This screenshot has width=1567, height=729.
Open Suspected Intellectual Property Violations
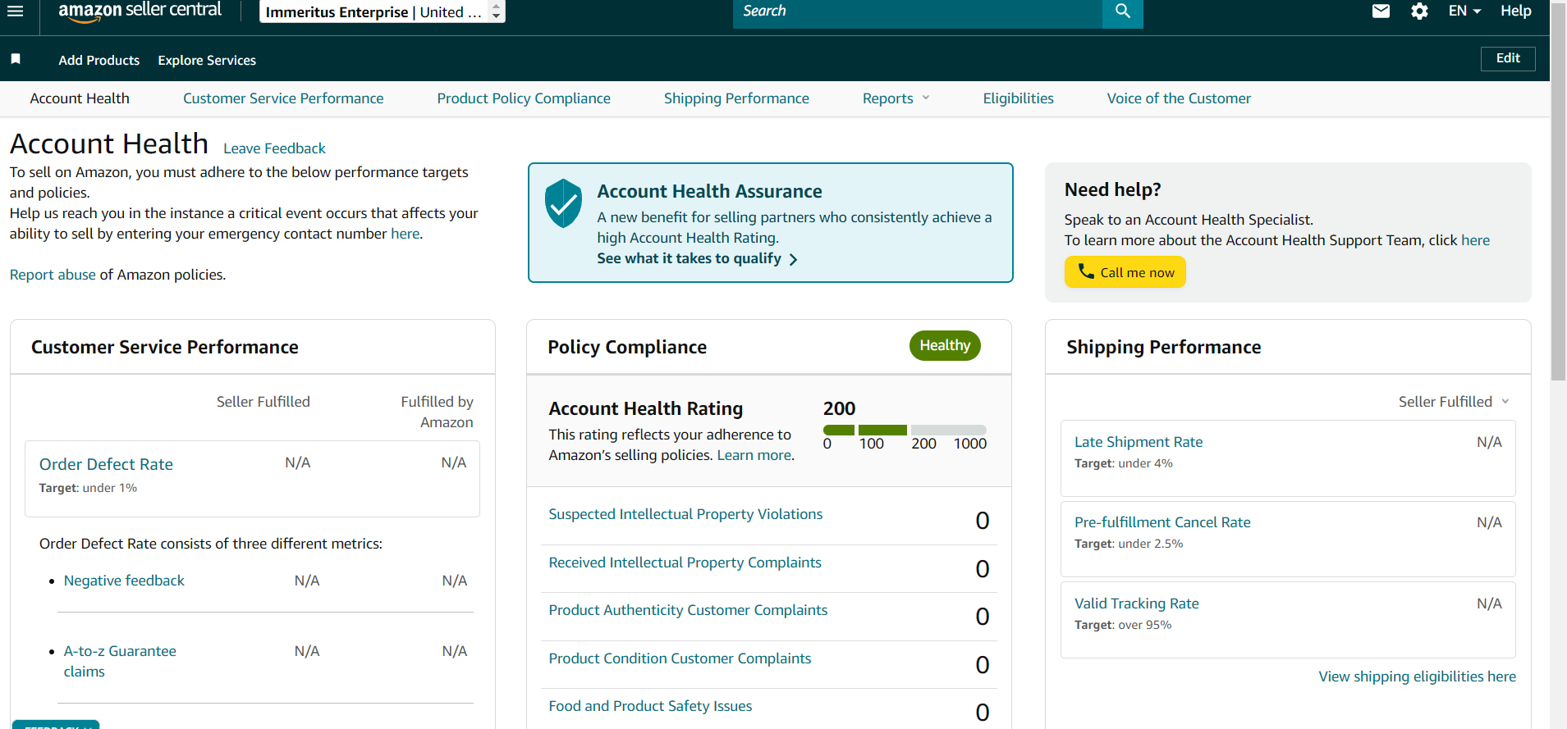coord(685,514)
